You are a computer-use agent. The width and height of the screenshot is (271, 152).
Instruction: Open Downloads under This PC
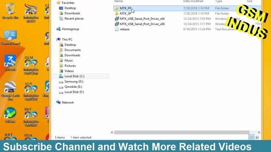(x=72, y=55)
